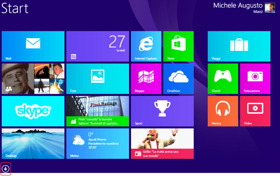Open the Sport tile with trophy
280x176 pixels.
162,111
